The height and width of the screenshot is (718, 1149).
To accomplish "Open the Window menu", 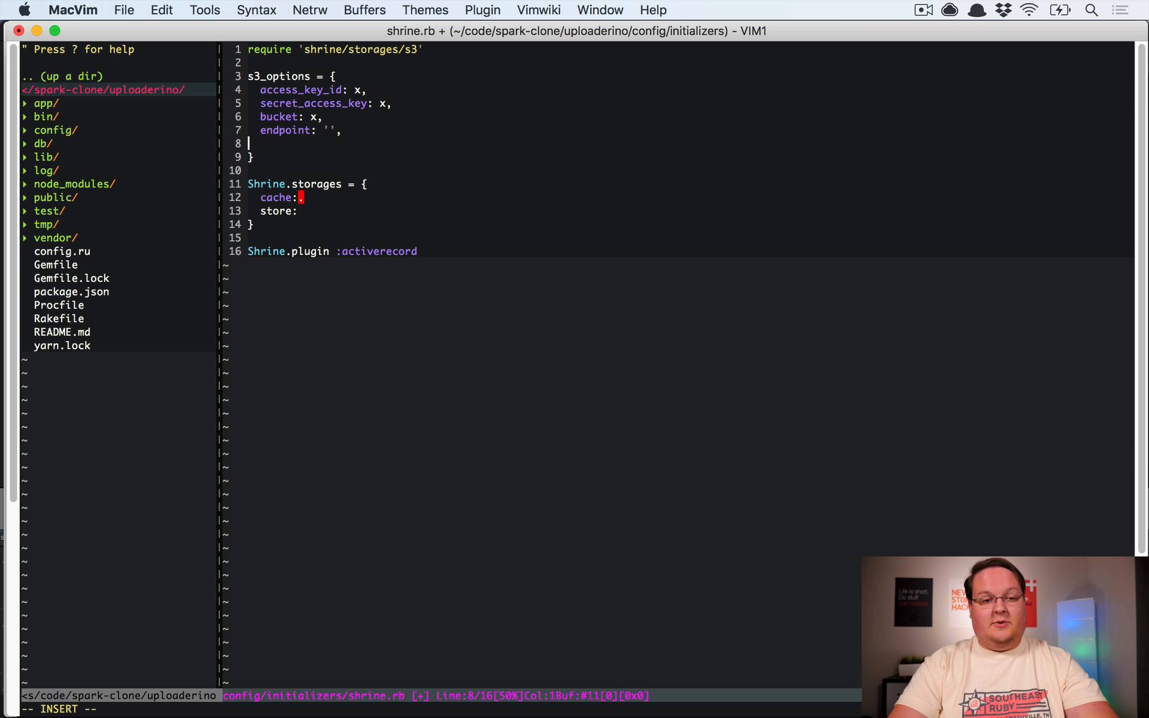I will (x=600, y=10).
